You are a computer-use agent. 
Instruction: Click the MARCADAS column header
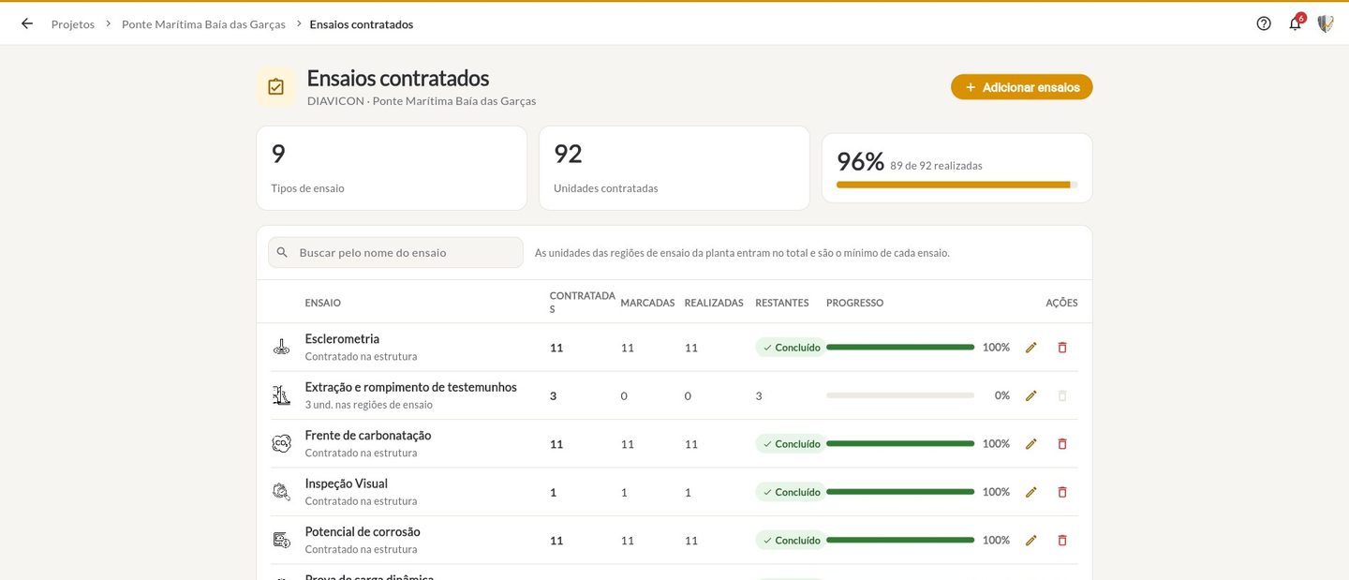[647, 303]
